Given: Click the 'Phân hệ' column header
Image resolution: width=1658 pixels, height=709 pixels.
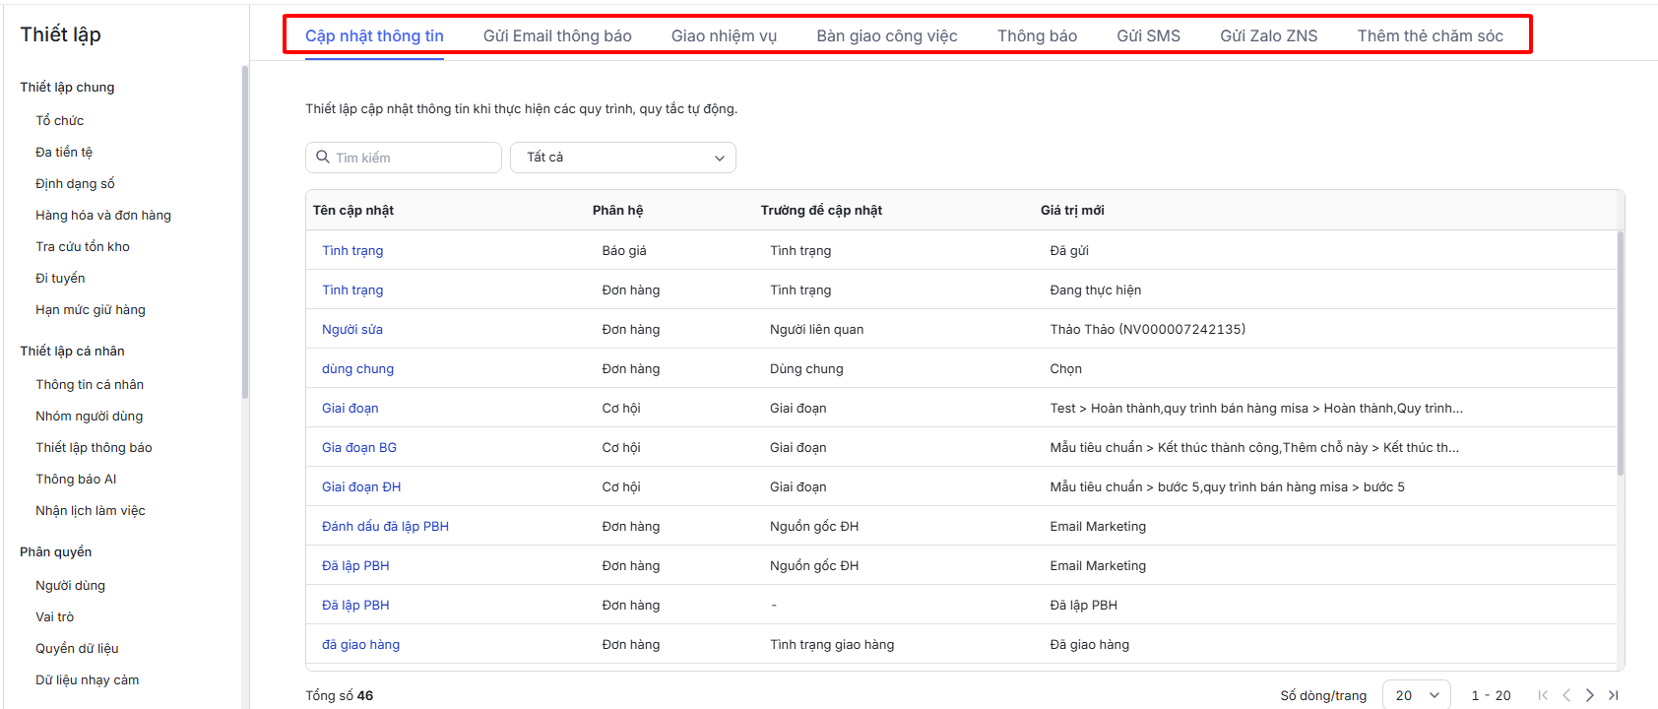Looking at the screenshot, I should coord(617,210).
